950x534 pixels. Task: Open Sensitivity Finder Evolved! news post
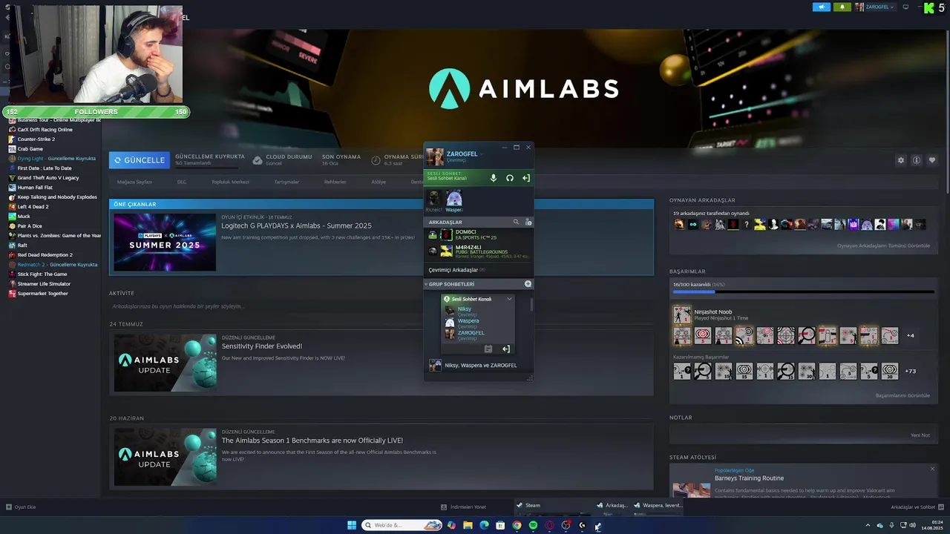point(261,346)
